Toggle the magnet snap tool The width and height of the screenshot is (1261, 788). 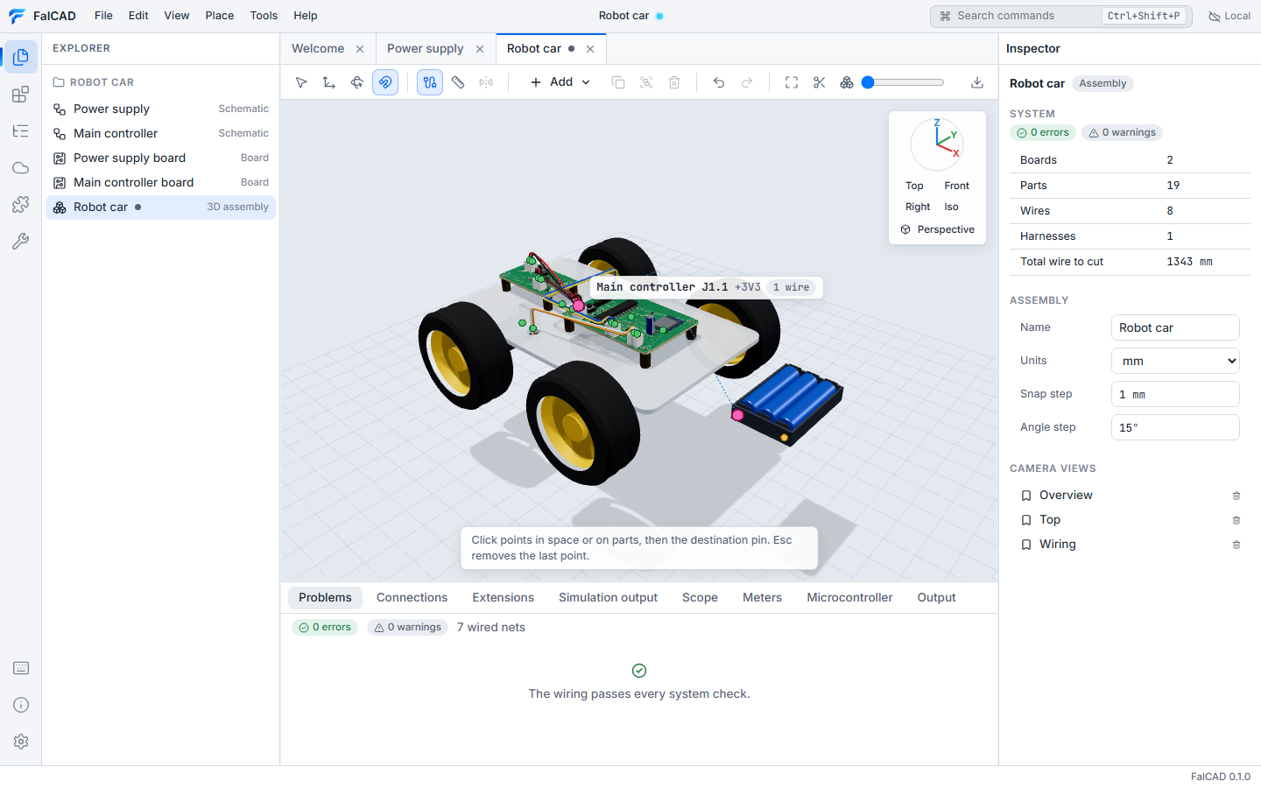pyautogui.click(x=385, y=82)
